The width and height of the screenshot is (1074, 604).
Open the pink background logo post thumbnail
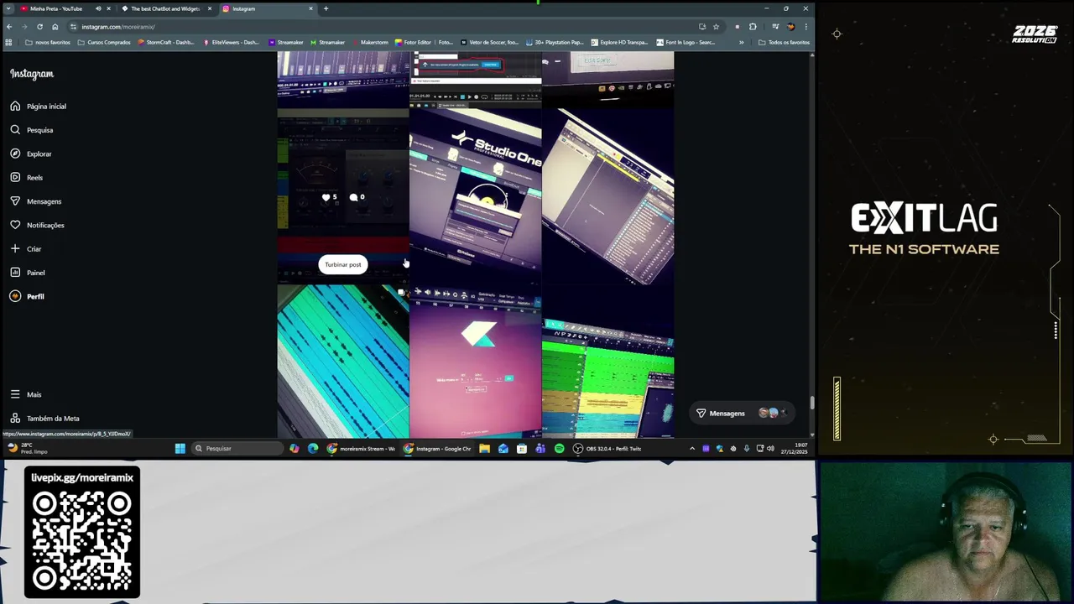[475, 362]
